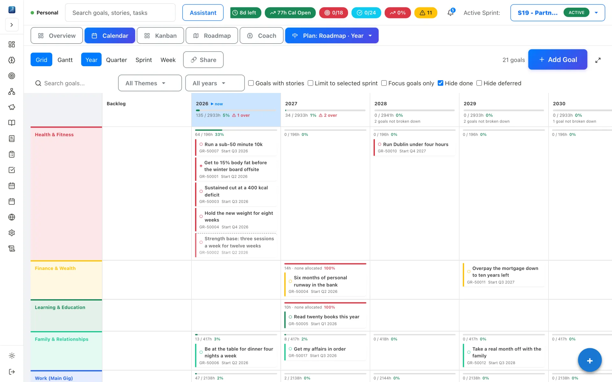Click the Assistant button
Image resolution: width=612 pixels, height=382 pixels.
pos(203,13)
